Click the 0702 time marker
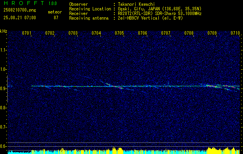This screenshot has width=243, height=154. click(50, 33)
